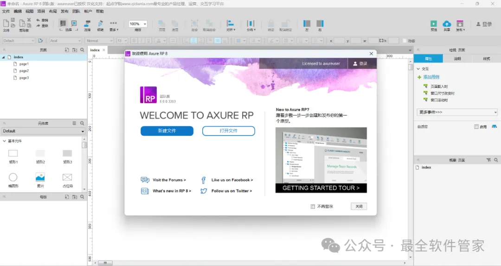Click the Facebook icon in welcome dialog
This screenshot has height=266, width=501.
point(204,180)
